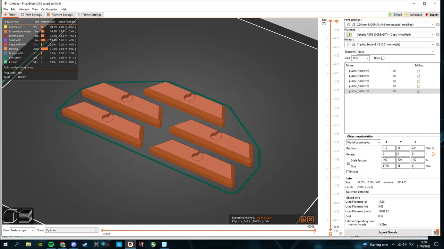Click the Open Folder link
Screen dimensions: 444x249
click(x=265, y=218)
